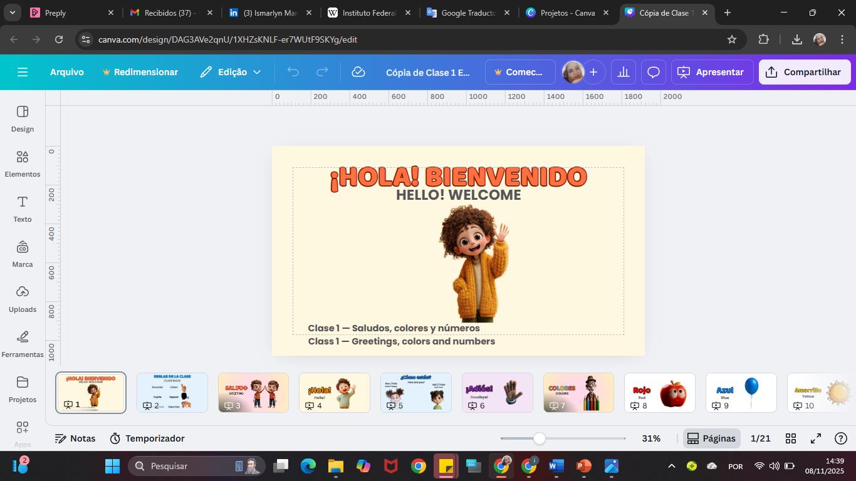This screenshot has width=856, height=481.
Task: Open the Ferramentas panel
Action: (23, 344)
